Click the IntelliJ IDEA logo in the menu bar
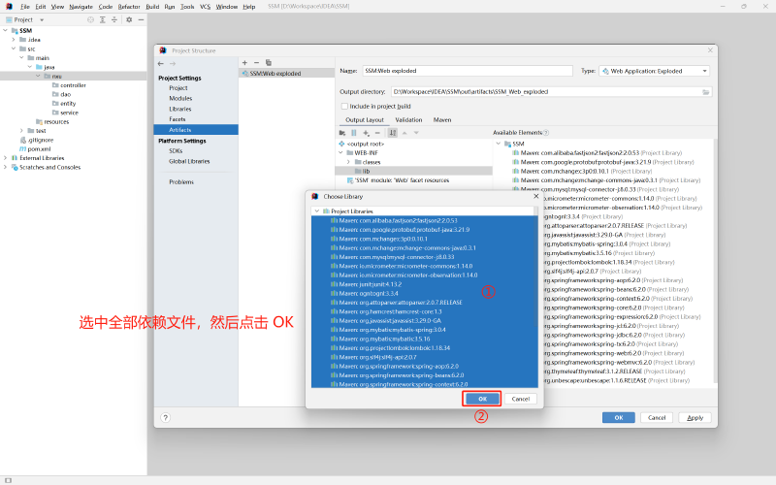 [x=9, y=7]
